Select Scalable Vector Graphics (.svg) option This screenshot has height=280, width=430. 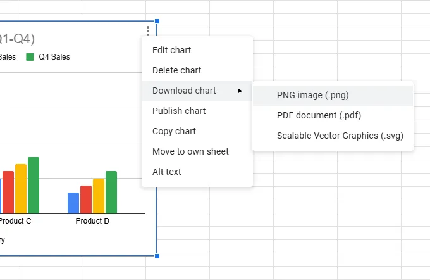click(340, 136)
